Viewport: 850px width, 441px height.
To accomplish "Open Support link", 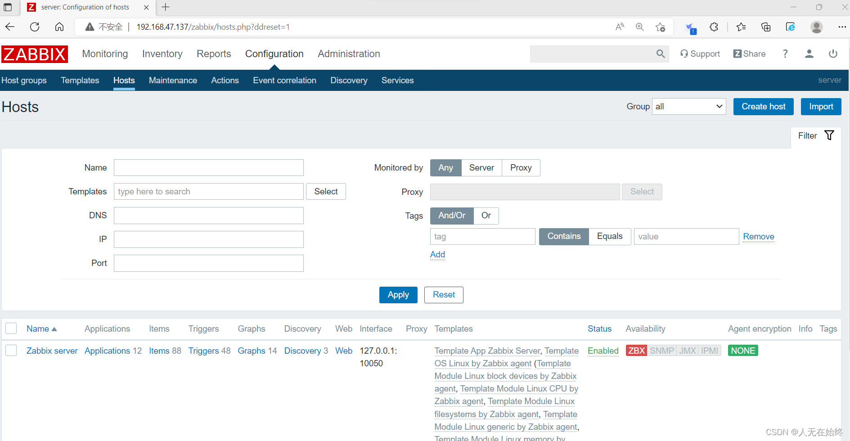I will (x=700, y=54).
